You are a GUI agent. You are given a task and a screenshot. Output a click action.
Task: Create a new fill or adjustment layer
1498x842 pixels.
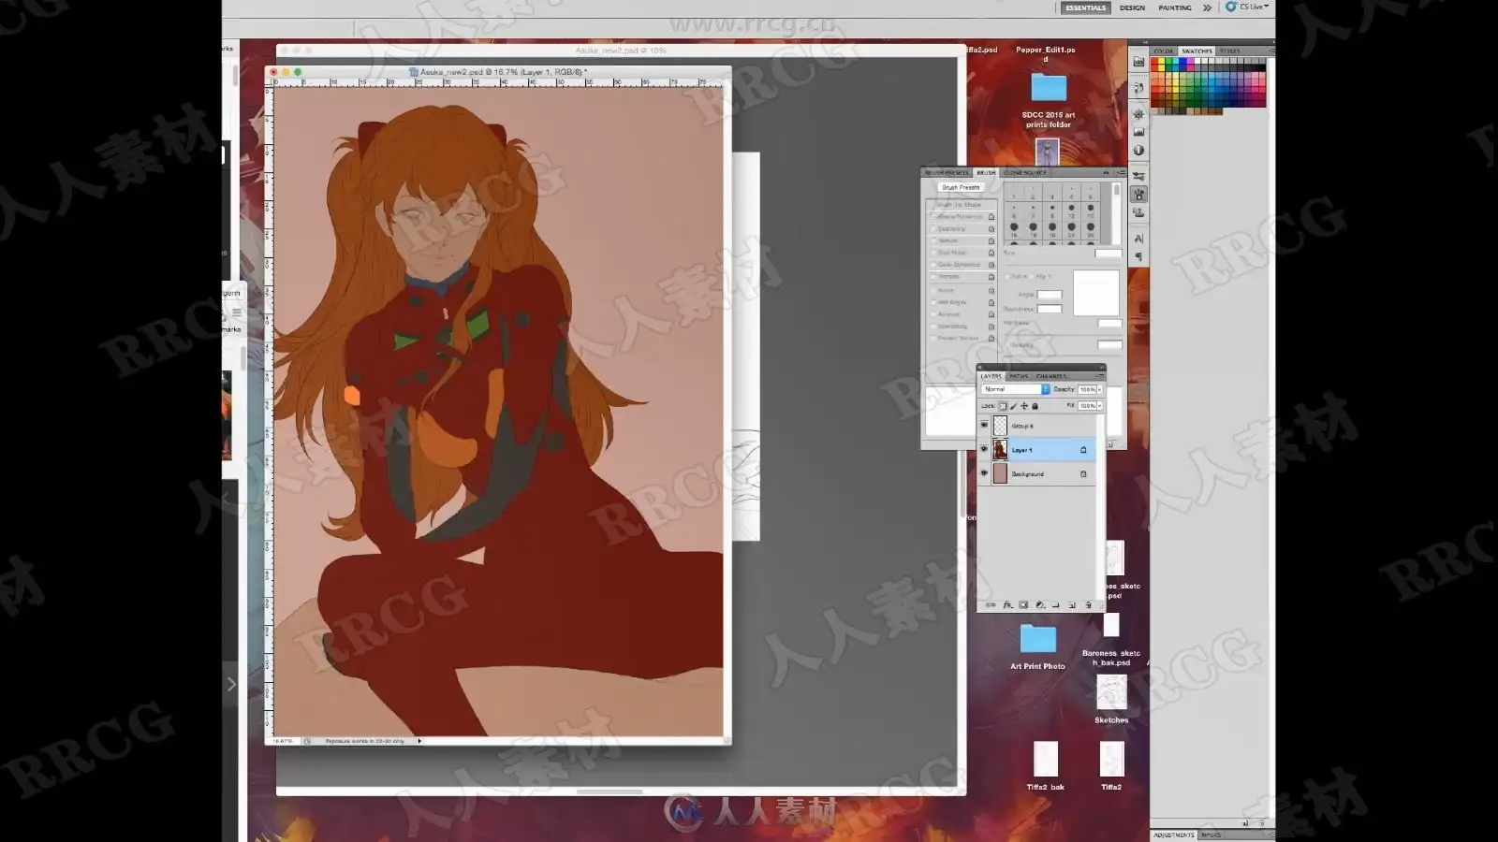pos(1039,605)
